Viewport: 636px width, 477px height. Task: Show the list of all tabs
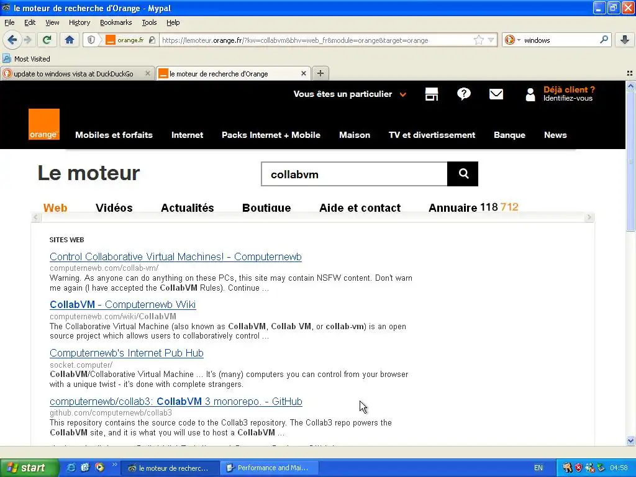click(630, 73)
